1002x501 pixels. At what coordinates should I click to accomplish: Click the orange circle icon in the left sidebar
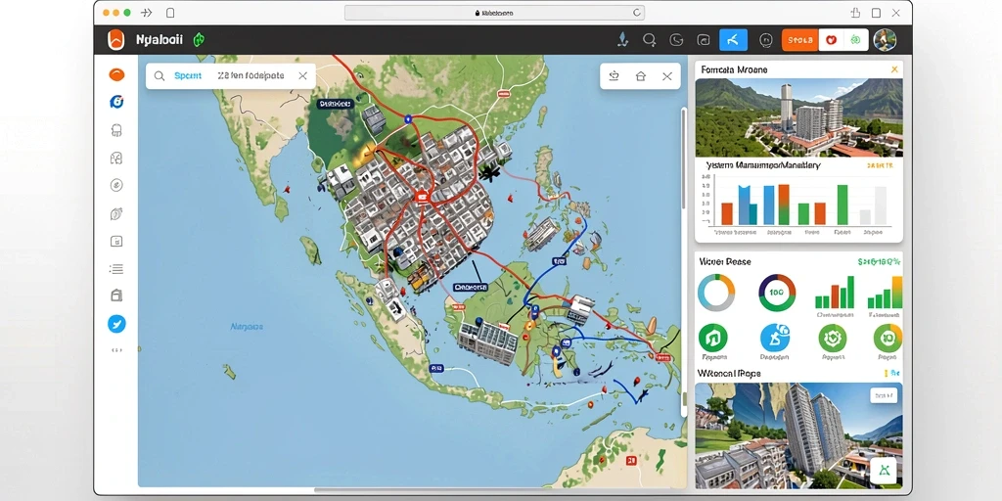[x=116, y=74]
